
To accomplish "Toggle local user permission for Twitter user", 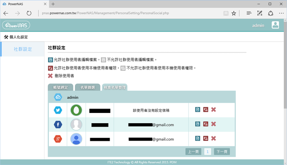I will click(206, 110).
